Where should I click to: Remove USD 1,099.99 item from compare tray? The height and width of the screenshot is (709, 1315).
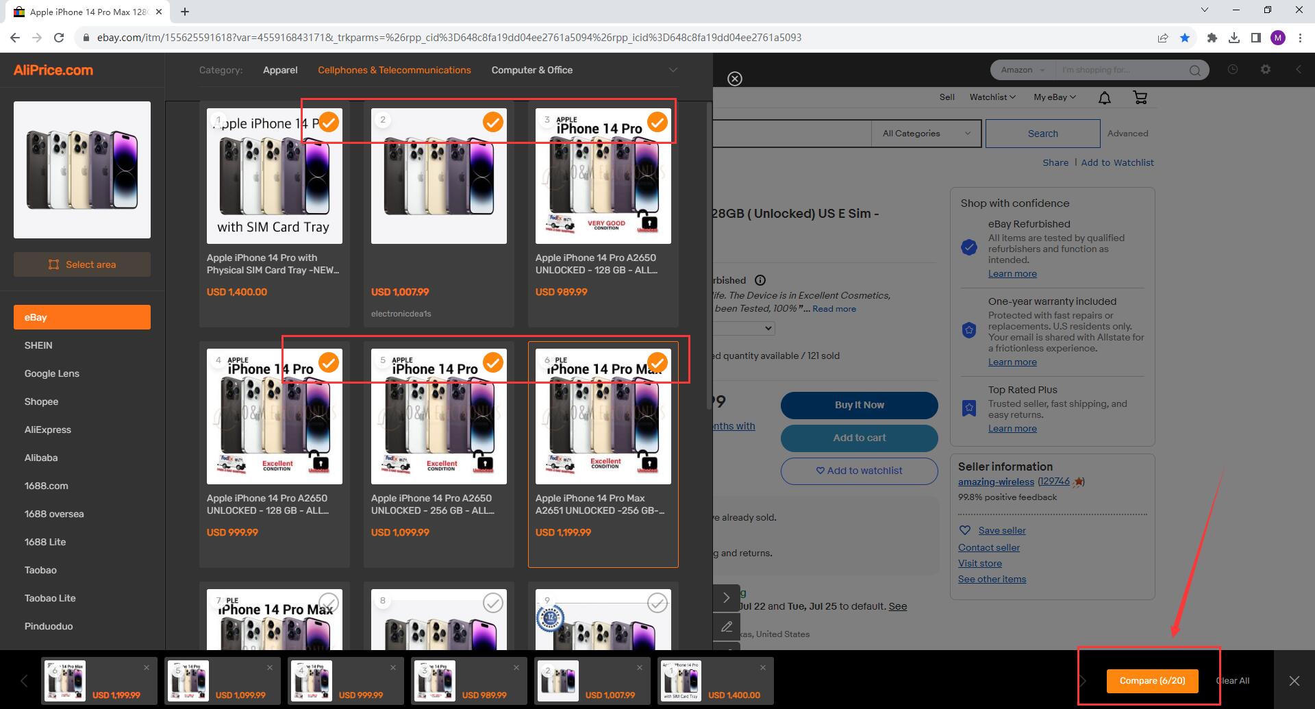270,667
